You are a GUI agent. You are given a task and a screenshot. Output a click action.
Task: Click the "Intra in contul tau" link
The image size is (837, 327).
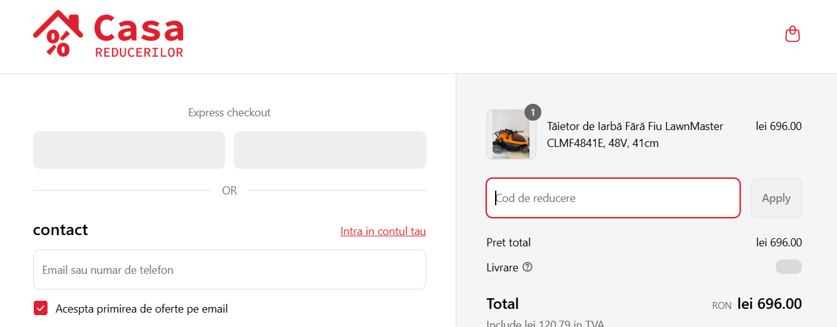coord(383,231)
